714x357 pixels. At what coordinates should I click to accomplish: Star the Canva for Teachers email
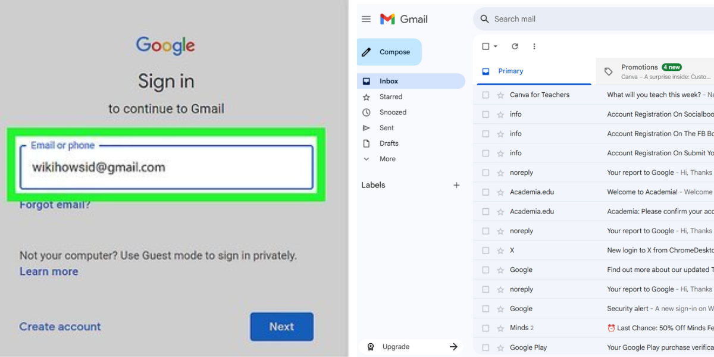click(500, 95)
